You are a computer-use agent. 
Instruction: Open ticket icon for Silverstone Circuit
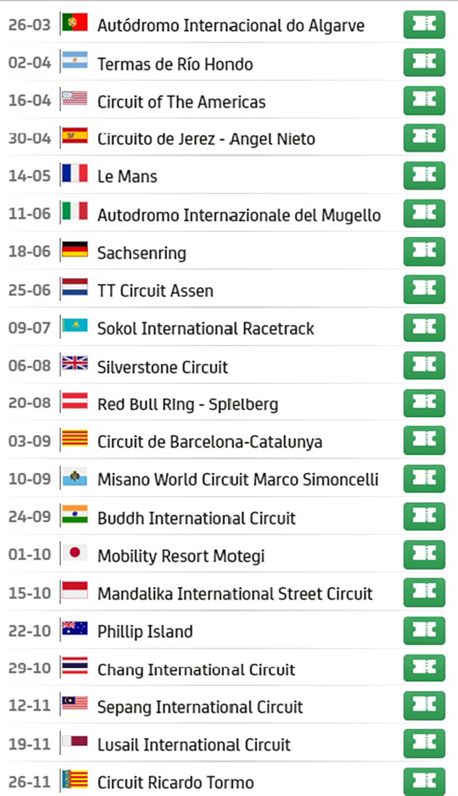pyautogui.click(x=424, y=365)
